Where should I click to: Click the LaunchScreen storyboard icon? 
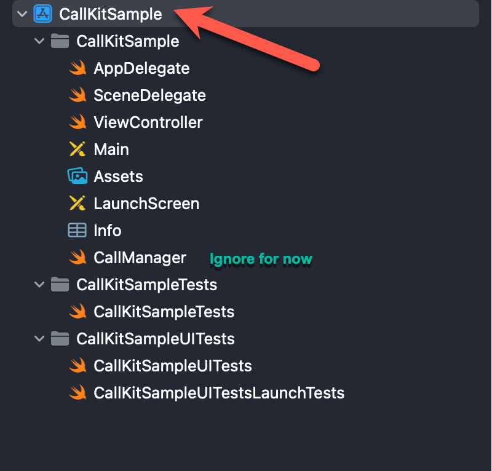tap(77, 204)
